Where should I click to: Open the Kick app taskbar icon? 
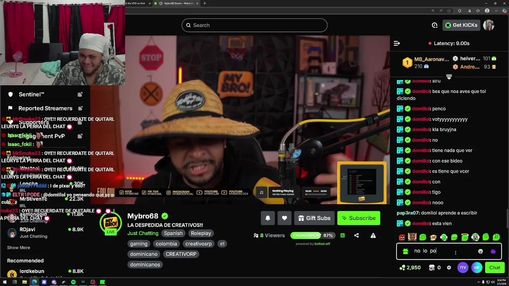coord(103,282)
